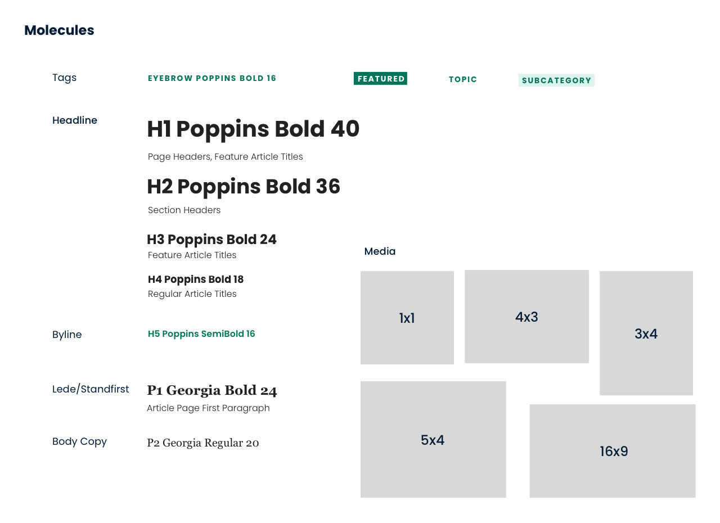Select the TOPIC tag label

coord(463,79)
